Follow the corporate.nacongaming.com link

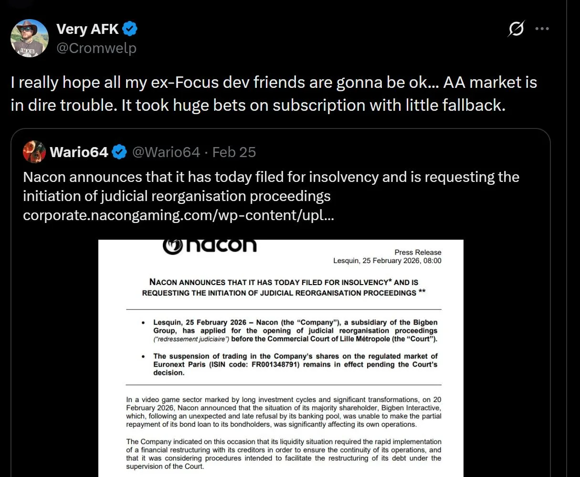tap(178, 215)
